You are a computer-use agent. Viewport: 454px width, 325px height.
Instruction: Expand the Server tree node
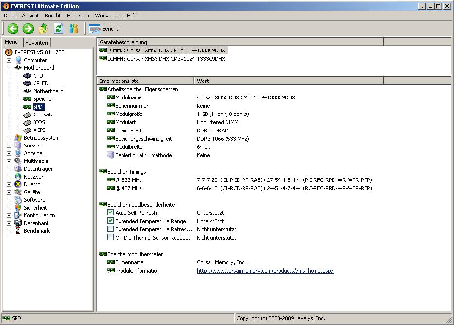coord(9,146)
